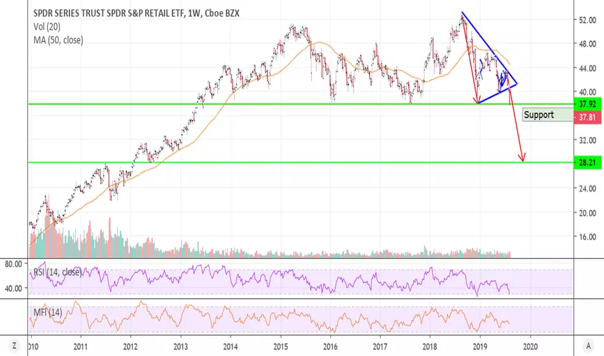Click the green 28.21 price level label
The width and height of the screenshot is (604, 356).
(587, 162)
